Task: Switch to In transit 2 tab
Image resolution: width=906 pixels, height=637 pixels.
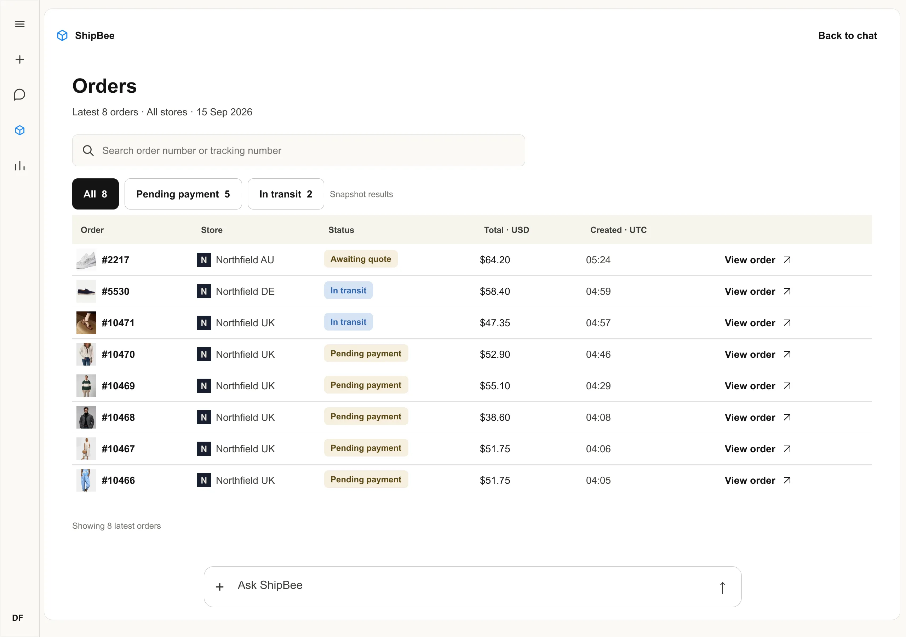Action: click(286, 194)
